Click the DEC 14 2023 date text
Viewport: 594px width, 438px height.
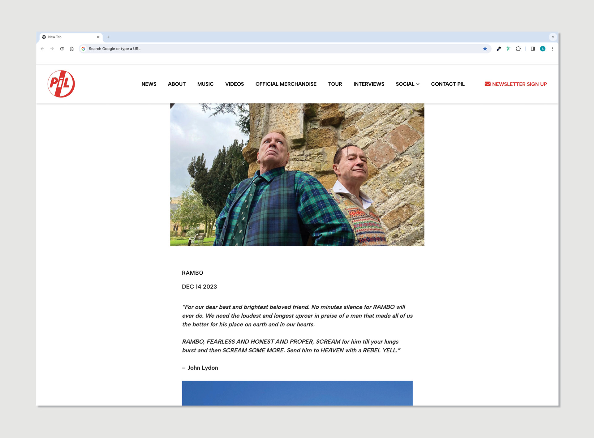(x=200, y=287)
